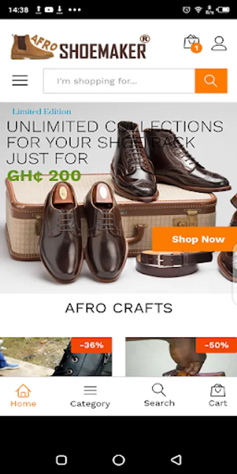
Task: Tap the GH¢ 200 price on banner
Action: 44,176
